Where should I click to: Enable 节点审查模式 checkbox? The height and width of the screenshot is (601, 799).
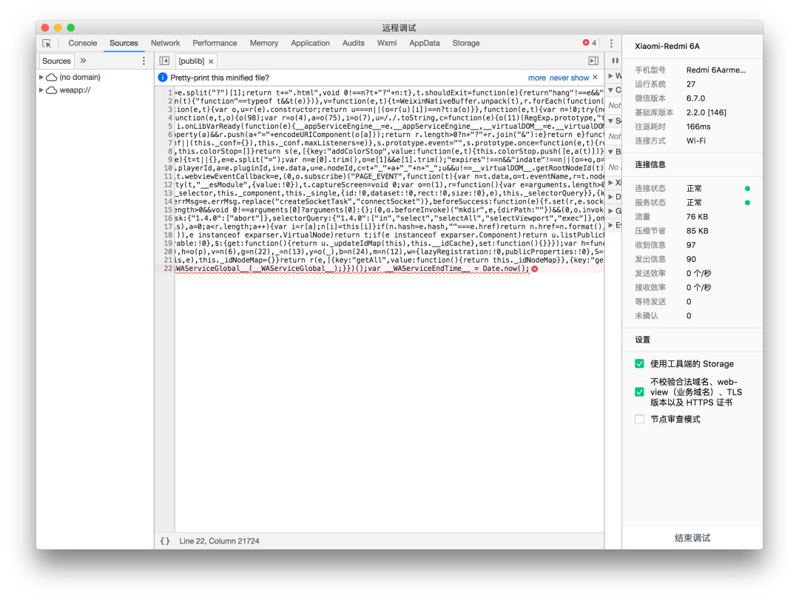(639, 419)
